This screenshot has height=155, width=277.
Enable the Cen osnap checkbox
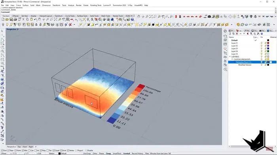tap(29, 150)
